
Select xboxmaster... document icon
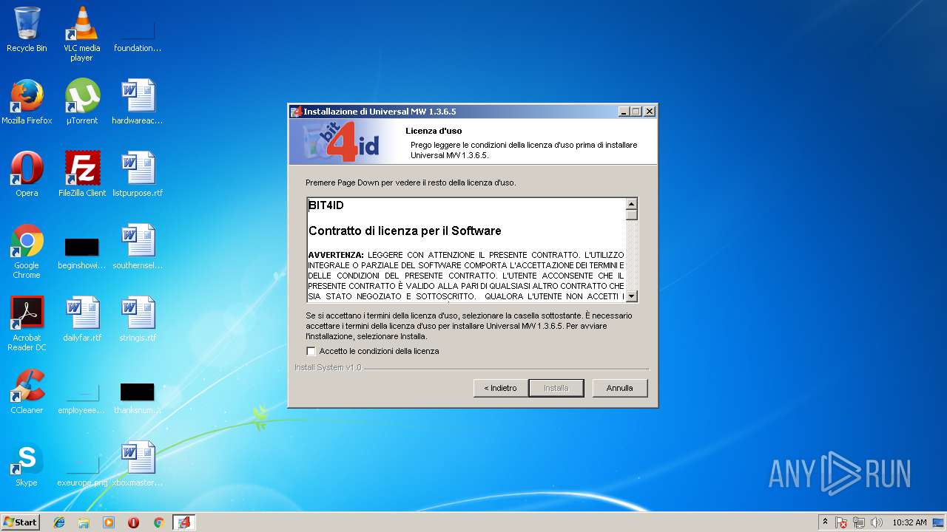click(138, 464)
